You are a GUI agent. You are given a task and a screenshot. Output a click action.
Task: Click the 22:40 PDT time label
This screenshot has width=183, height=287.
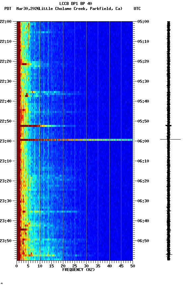pos(6,101)
